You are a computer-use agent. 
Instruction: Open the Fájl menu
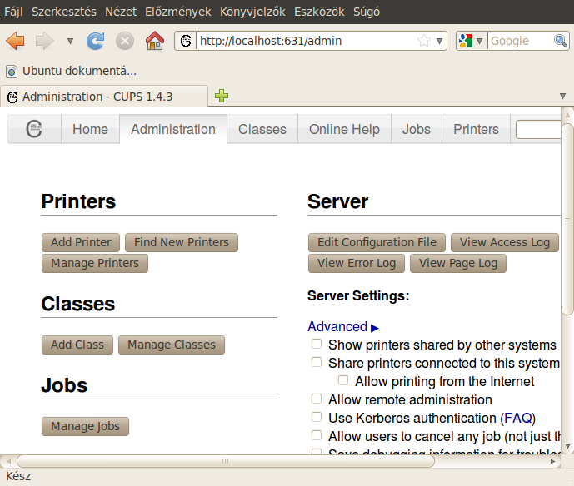point(13,12)
